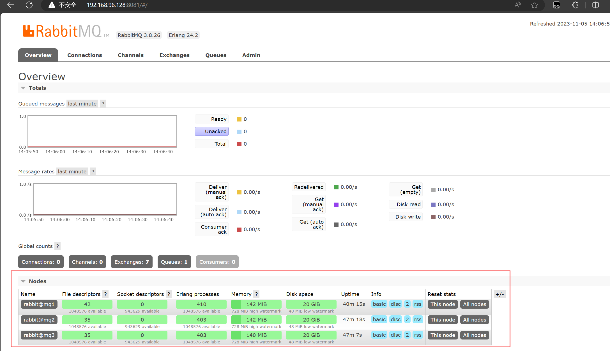Screen dimensions: 610x351
Task: Toggle Deliver (auto ack) rate series
Action: (x=212, y=212)
